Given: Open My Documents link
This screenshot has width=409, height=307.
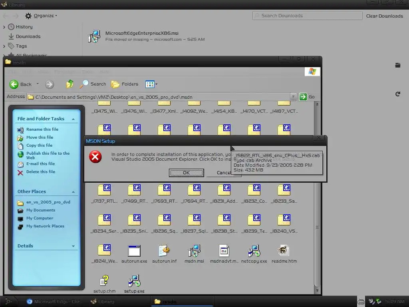Looking at the screenshot, I should tap(41, 210).
